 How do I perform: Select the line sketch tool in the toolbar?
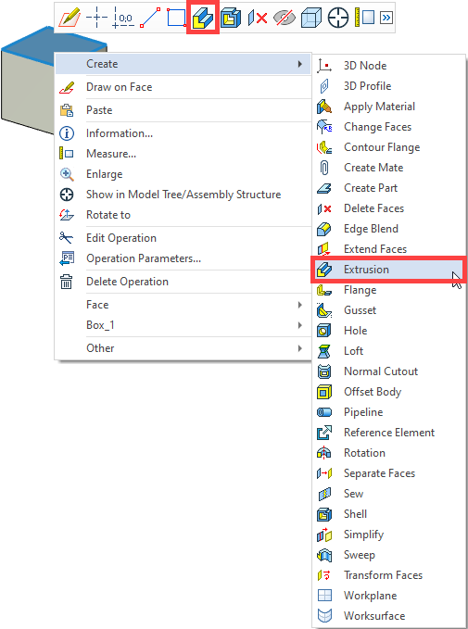click(150, 18)
